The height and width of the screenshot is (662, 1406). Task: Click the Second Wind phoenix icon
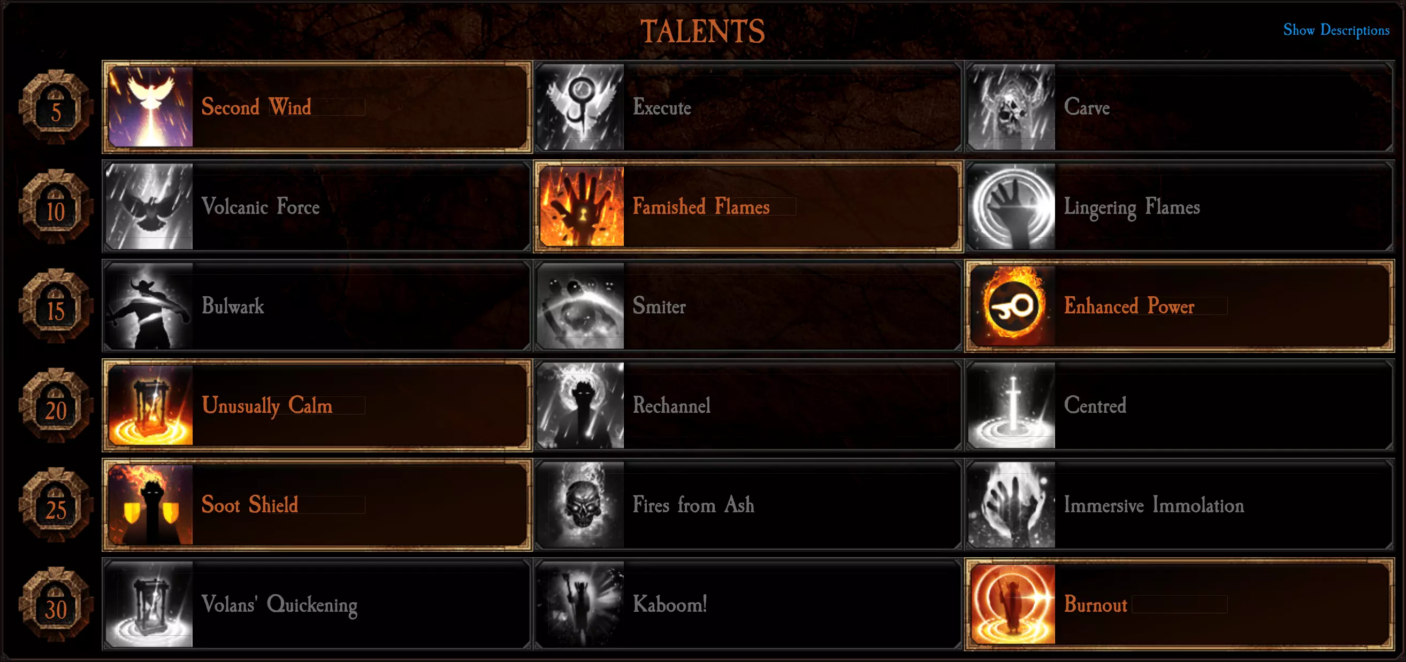tap(150, 107)
